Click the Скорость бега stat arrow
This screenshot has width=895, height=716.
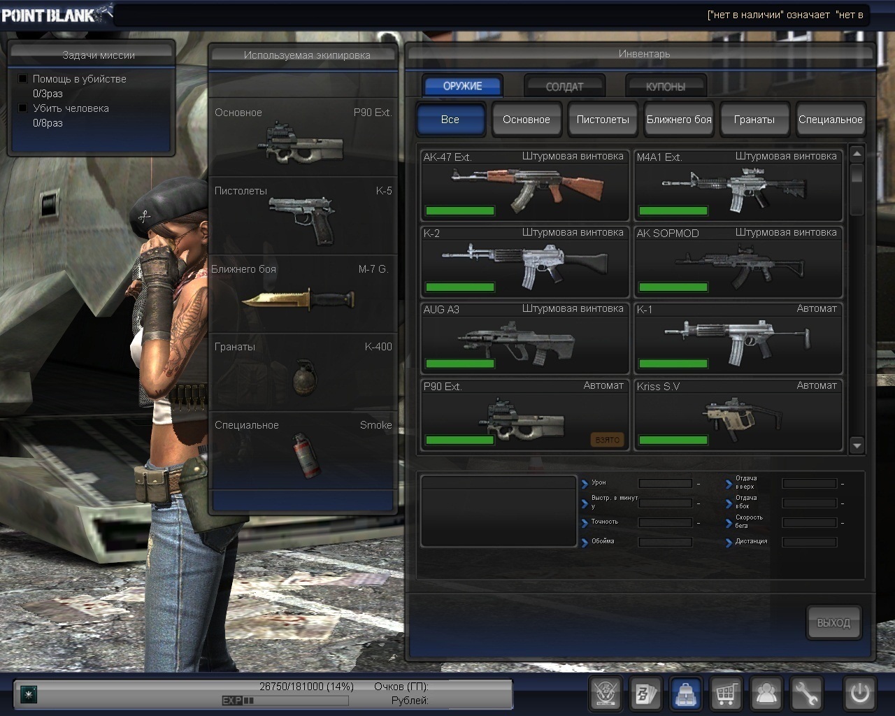(x=729, y=523)
